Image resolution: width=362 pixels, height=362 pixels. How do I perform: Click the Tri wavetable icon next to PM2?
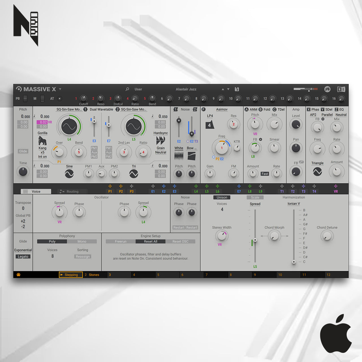click(133, 174)
